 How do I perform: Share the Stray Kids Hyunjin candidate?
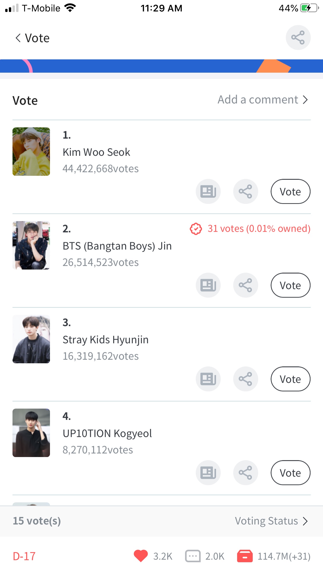(x=245, y=379)
